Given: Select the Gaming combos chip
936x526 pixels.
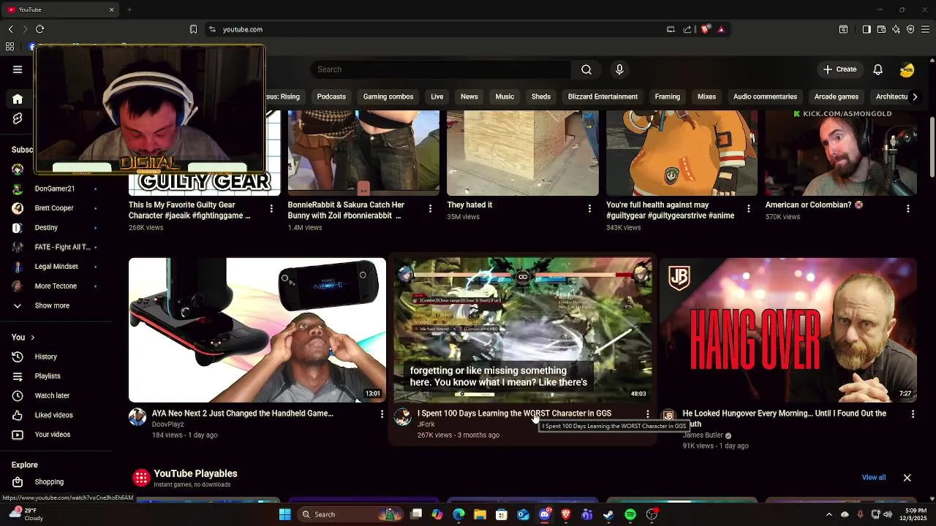Looking at the screenshot, I should 388,96.
